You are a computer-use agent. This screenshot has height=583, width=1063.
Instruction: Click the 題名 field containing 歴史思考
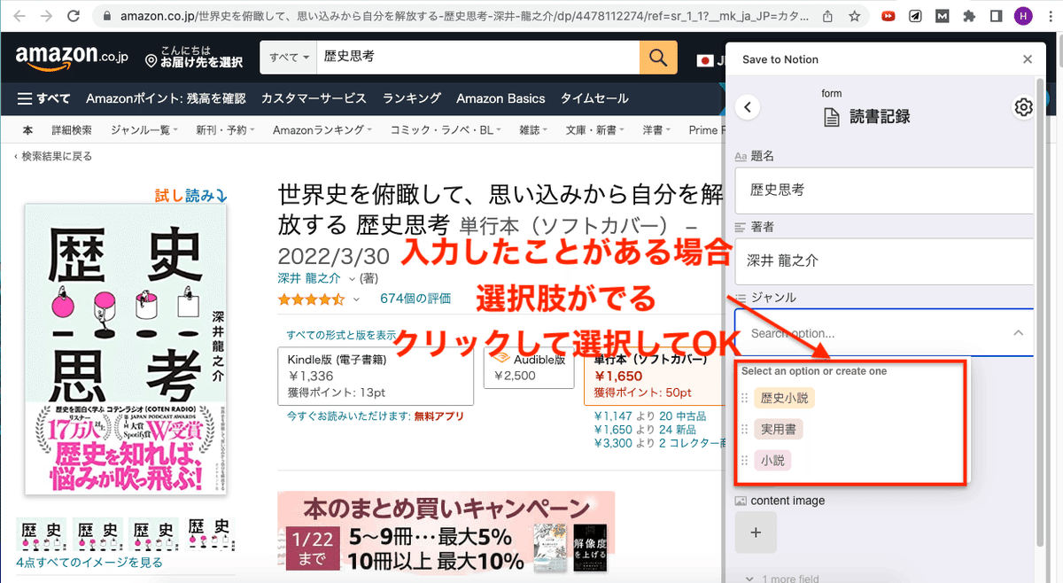(884, 190)
